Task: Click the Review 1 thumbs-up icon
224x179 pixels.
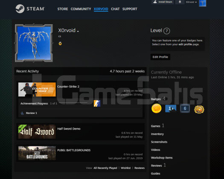Action: 23,113
